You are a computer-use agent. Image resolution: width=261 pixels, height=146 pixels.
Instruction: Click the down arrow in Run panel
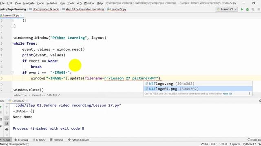(7, 113)
